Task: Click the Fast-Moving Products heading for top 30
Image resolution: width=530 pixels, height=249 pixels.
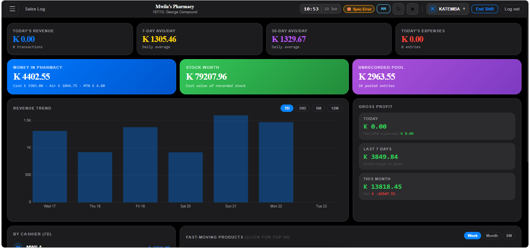Action: point(237,237)
